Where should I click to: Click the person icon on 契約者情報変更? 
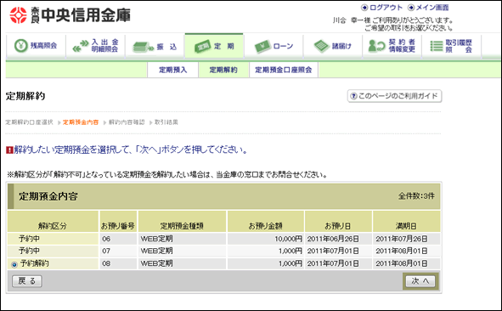click(376, 46)
